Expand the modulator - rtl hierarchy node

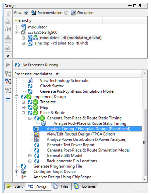[23, 38]
